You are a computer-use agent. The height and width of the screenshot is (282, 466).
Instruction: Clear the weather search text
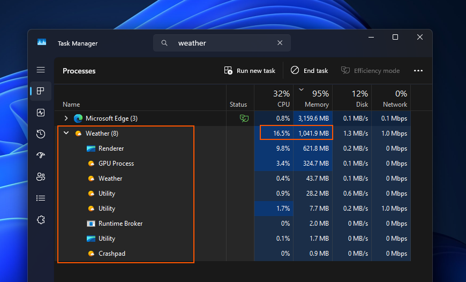pos(280,43)
